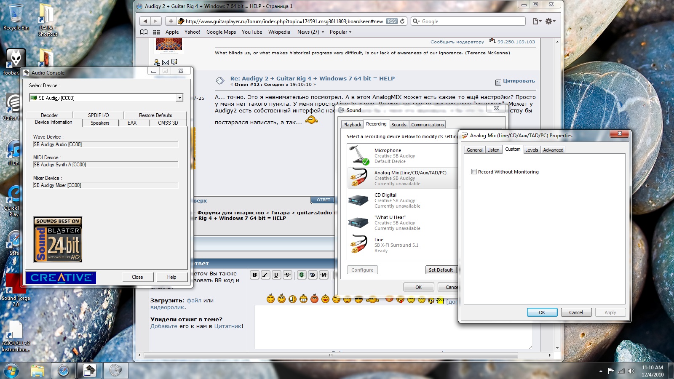Click Сообщить модератору link

(x=457, y=42)
